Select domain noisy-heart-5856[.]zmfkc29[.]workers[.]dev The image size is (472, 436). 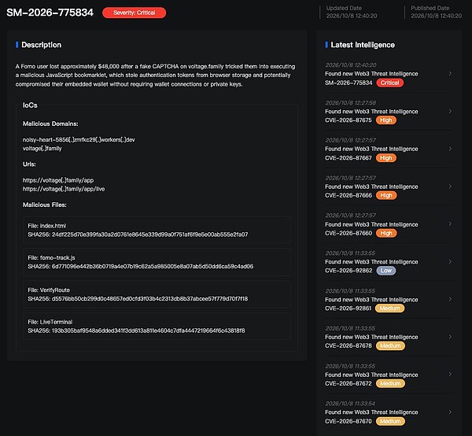pyautogui.click(x=79, y=140)
